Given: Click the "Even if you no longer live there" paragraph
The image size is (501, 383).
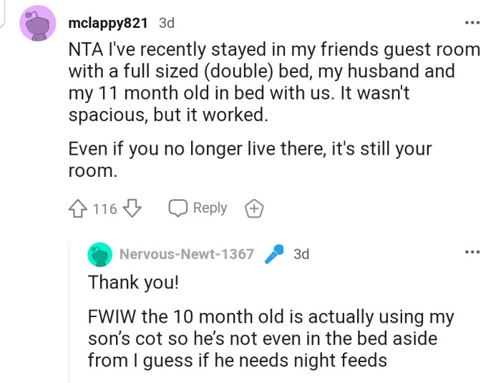Looking at the screenshot, I should [x=250, y=160].
